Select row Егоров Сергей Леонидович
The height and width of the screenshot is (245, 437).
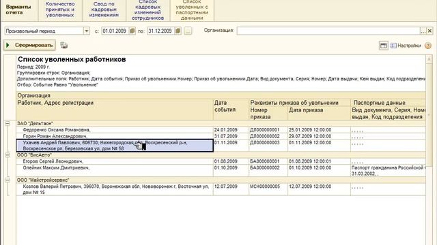[x=115, y=161]
